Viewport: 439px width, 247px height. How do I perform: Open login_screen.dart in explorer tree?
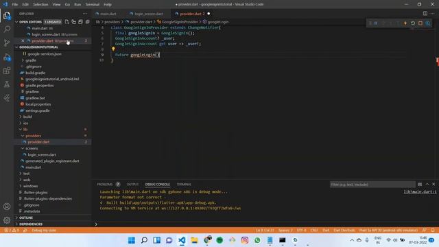[42, 154]
